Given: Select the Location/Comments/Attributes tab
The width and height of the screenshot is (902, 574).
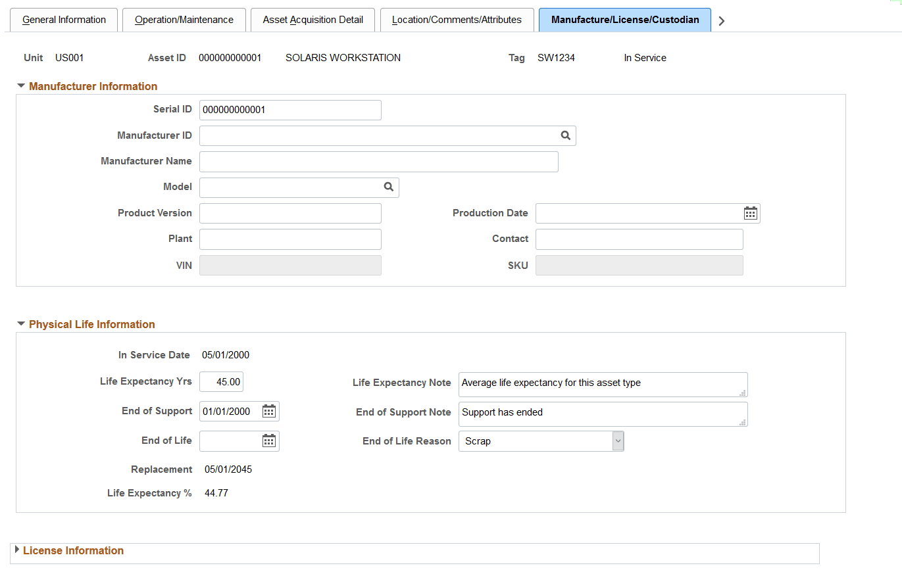Looking at the screenshot, I should click(457, 20).
